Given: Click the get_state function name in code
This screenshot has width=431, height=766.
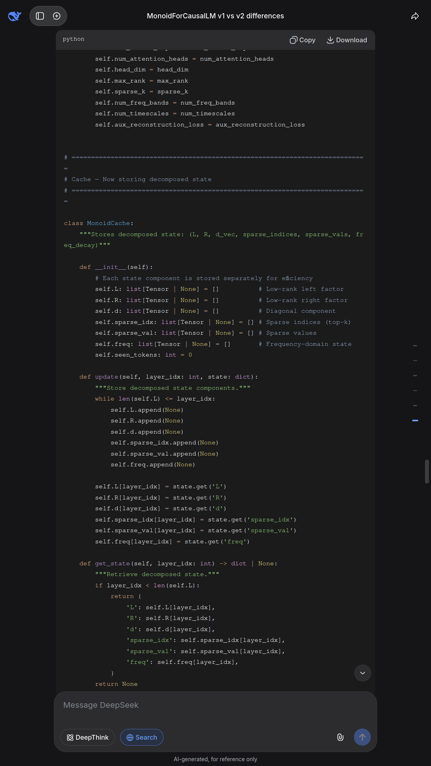Looking at the screenshot, I should click(x=112, y=564).
